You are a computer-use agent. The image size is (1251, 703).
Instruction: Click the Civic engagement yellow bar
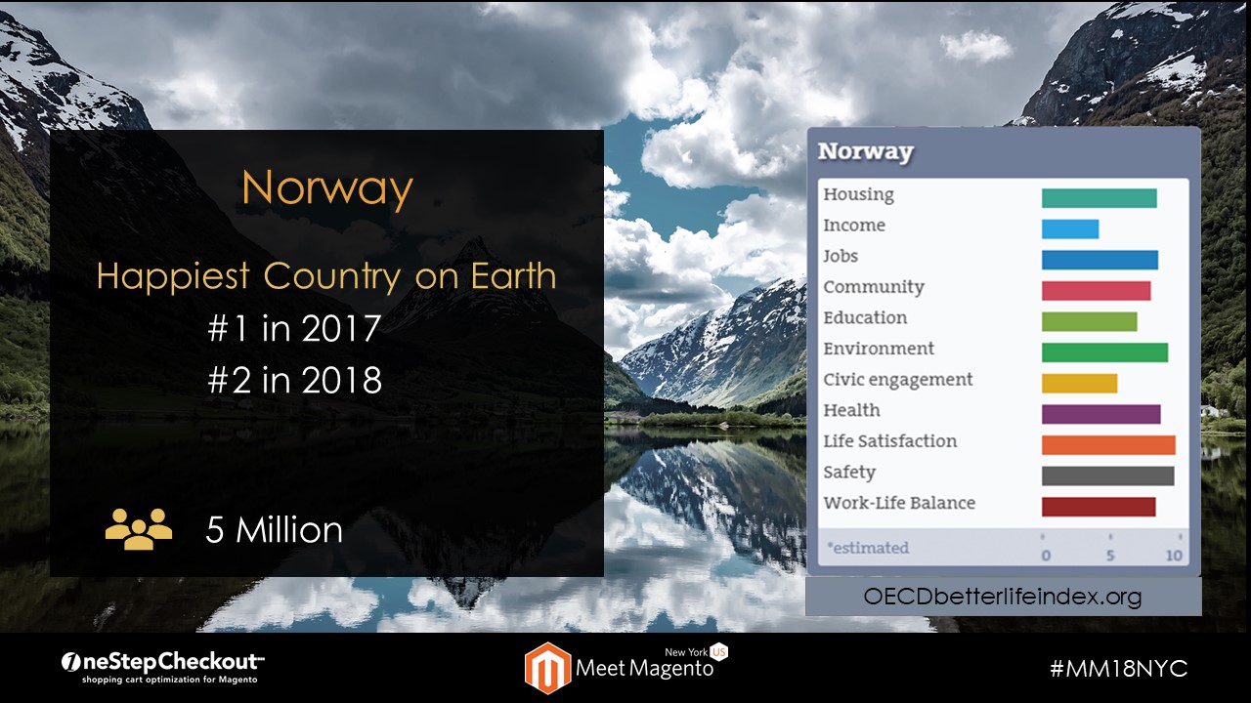click(x=1079, y=384)
